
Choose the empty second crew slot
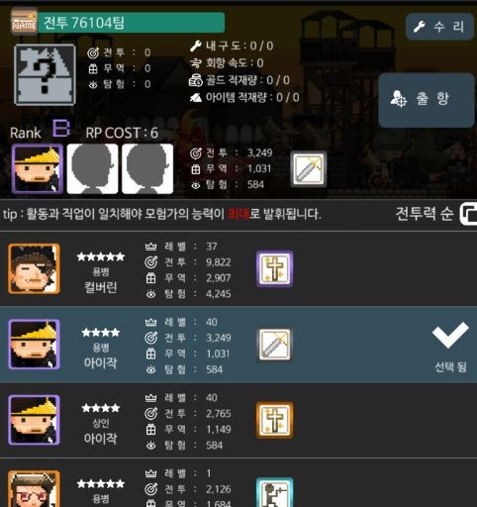click(92, 168)
